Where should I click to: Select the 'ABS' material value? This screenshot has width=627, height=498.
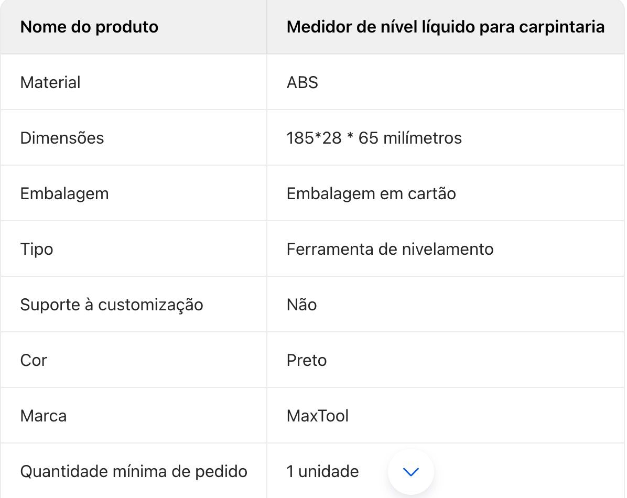tap(302, 82)
